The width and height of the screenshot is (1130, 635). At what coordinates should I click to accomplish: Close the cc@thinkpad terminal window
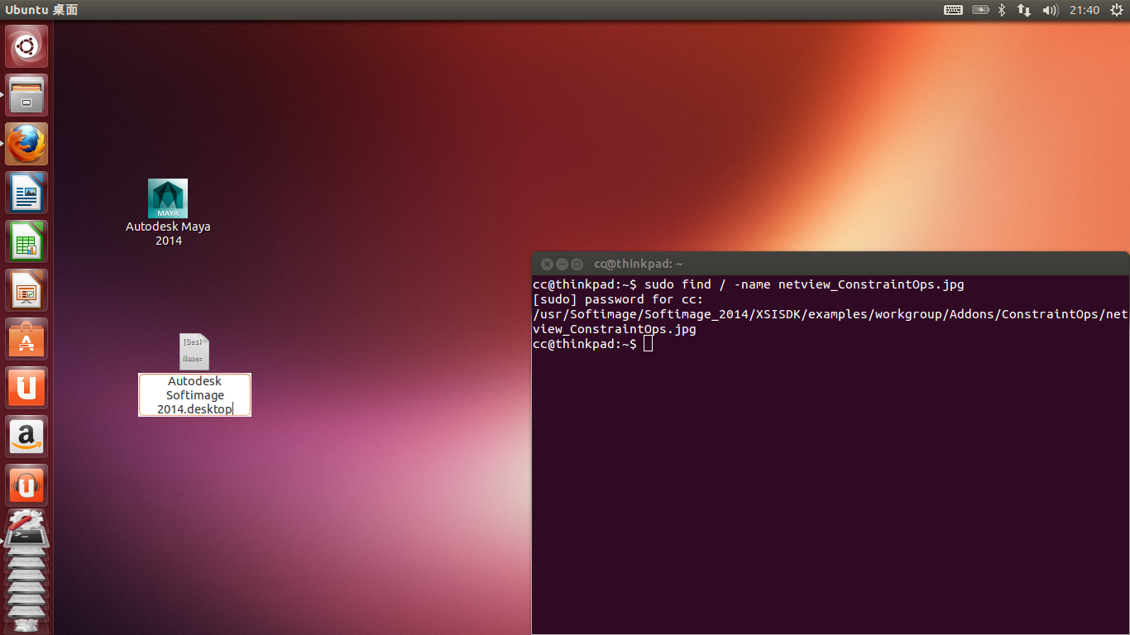pos(547,264)
